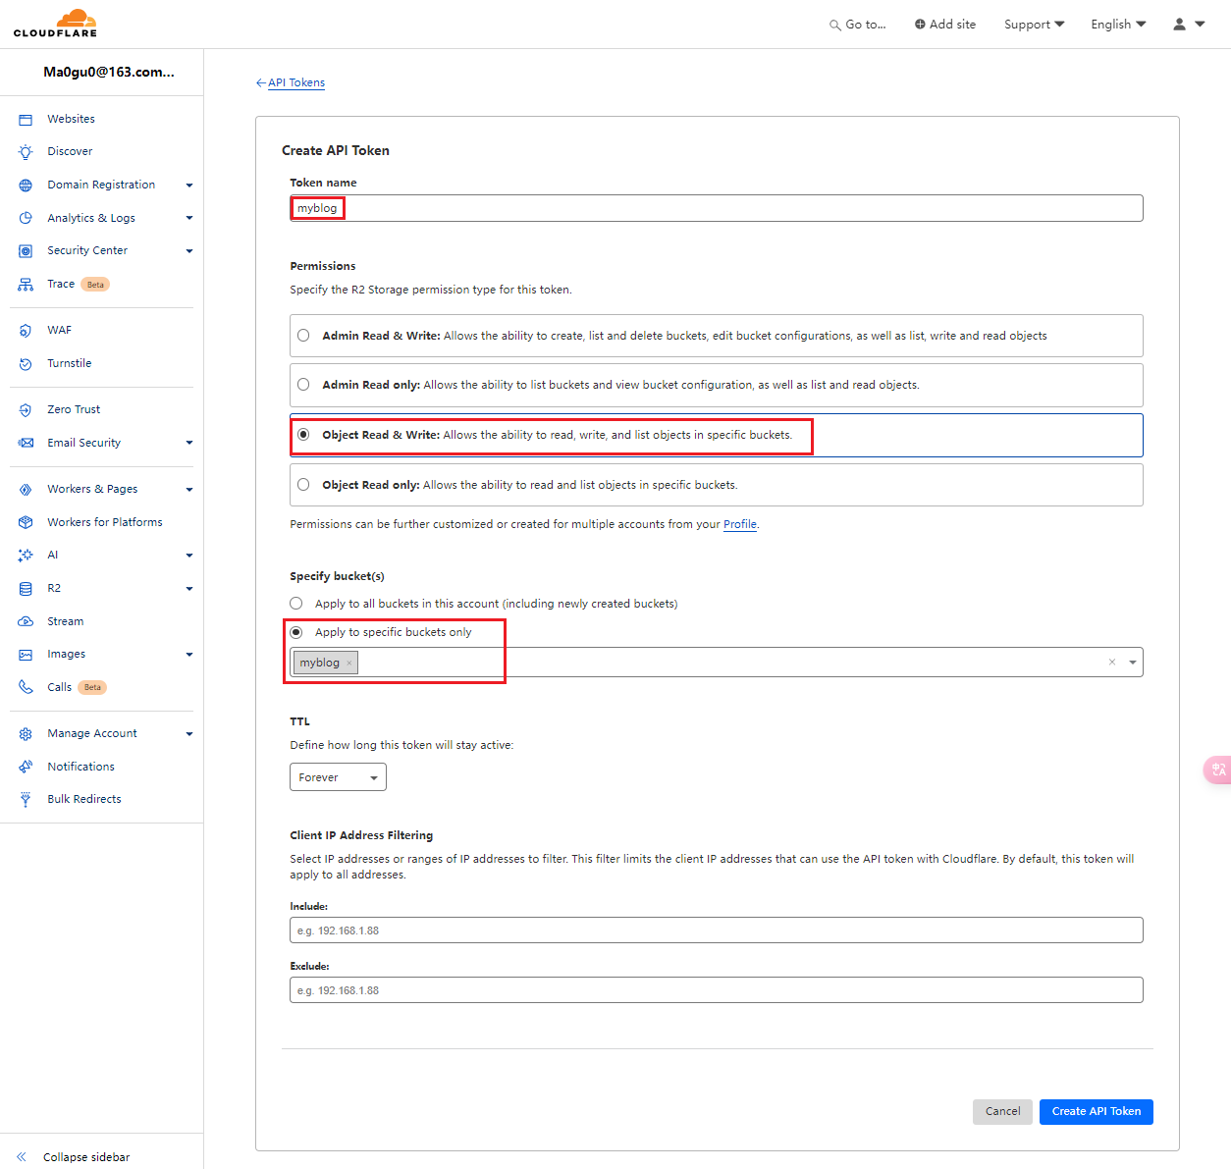Open the English language menu
Viewport: 1231px width, 1169px height.
click(1118, 25)
